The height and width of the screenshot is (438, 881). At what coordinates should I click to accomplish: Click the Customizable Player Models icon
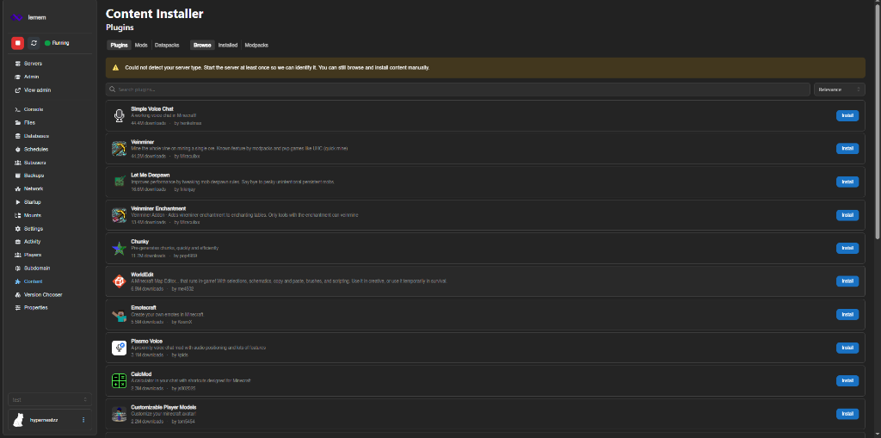pos(119,414)
